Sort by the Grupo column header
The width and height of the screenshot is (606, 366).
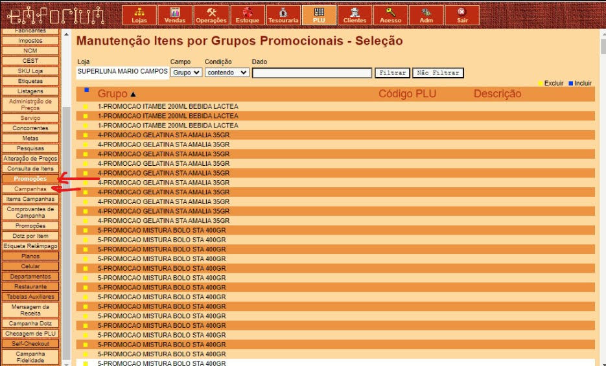coord(113,94)
